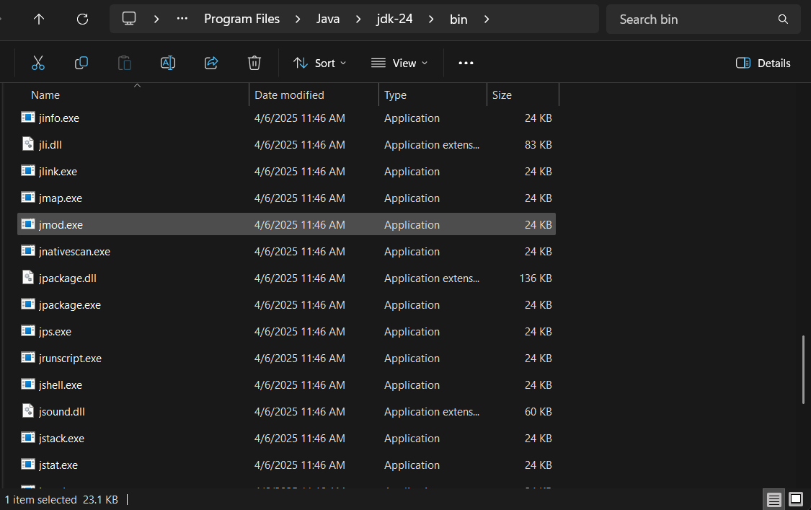Expand chevron after the monitor icon
Viewport: 811px width, 510px height.
(x=156, y=19)
